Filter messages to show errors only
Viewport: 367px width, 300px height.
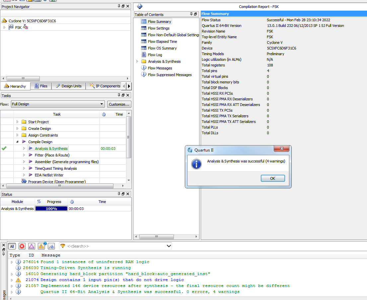(x=22, y=246)
